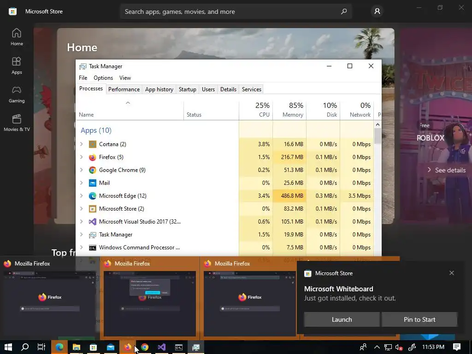Switch to the Startup tab
This screenshot has width=472, height=354.
(x=188, y=89)
